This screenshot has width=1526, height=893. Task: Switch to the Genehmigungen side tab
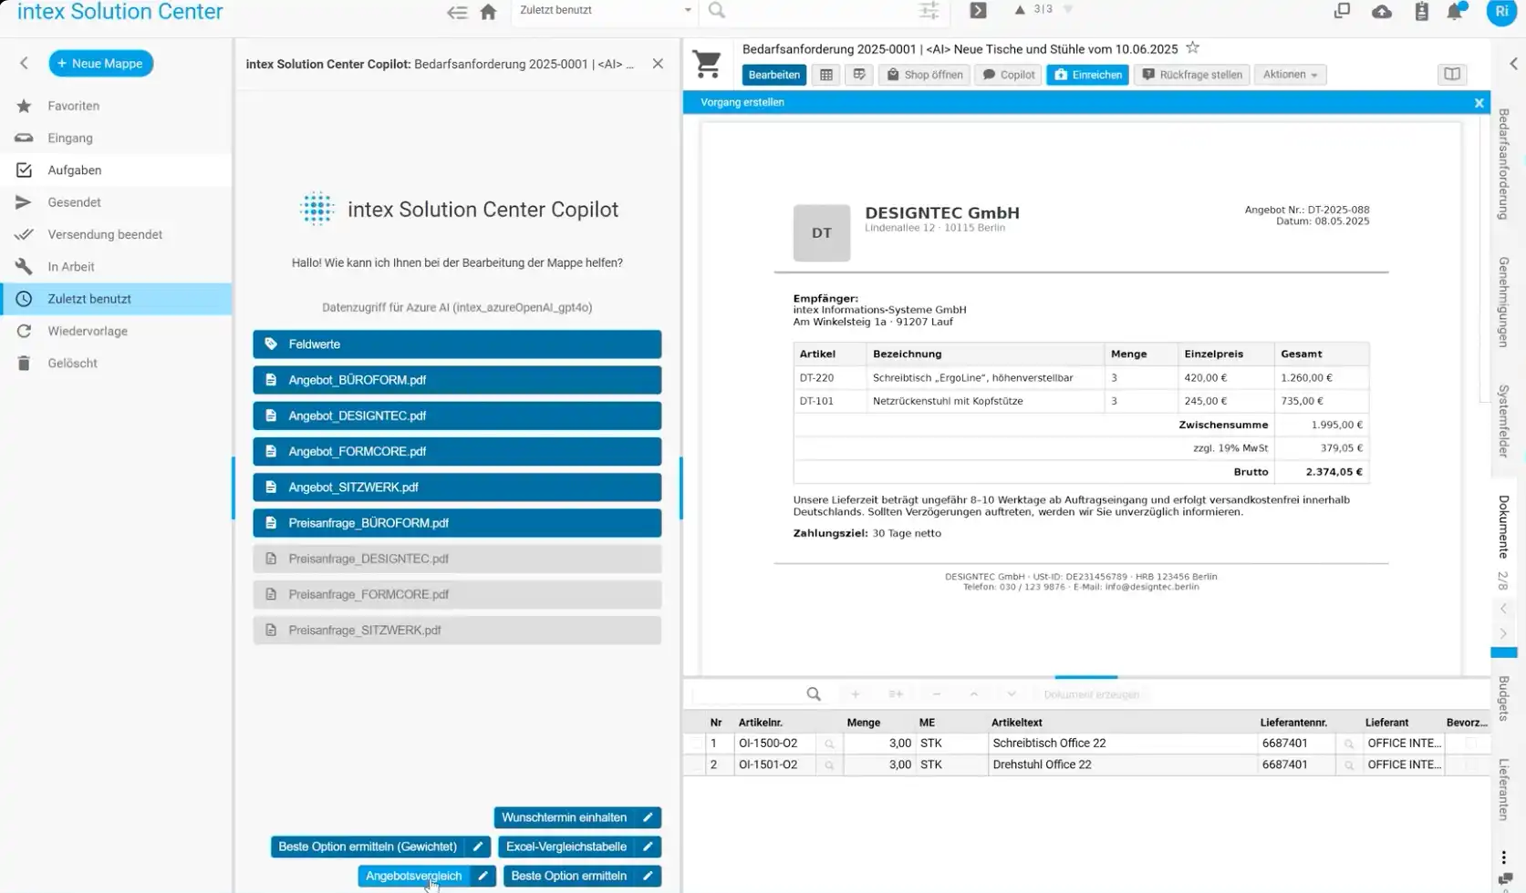point(1503,301)
